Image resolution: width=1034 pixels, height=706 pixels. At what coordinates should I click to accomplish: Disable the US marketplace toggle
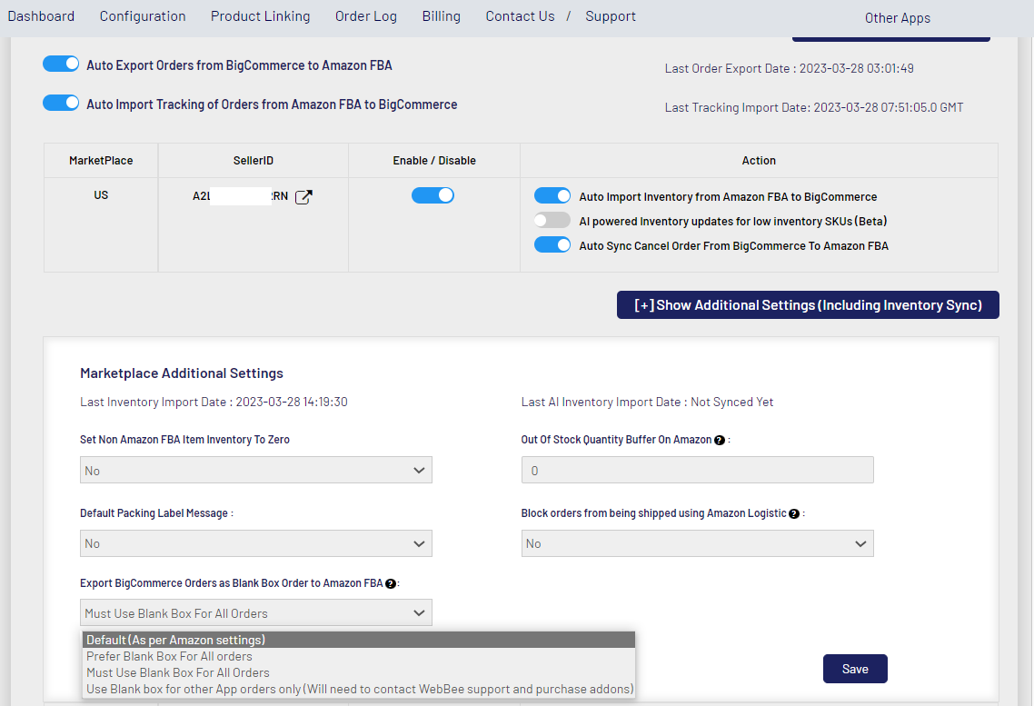coord(432,195)
